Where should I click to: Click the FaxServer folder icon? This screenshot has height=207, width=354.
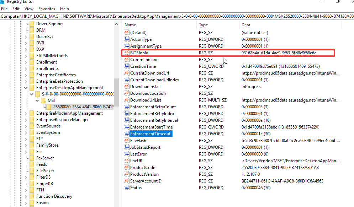coord(32,158)
